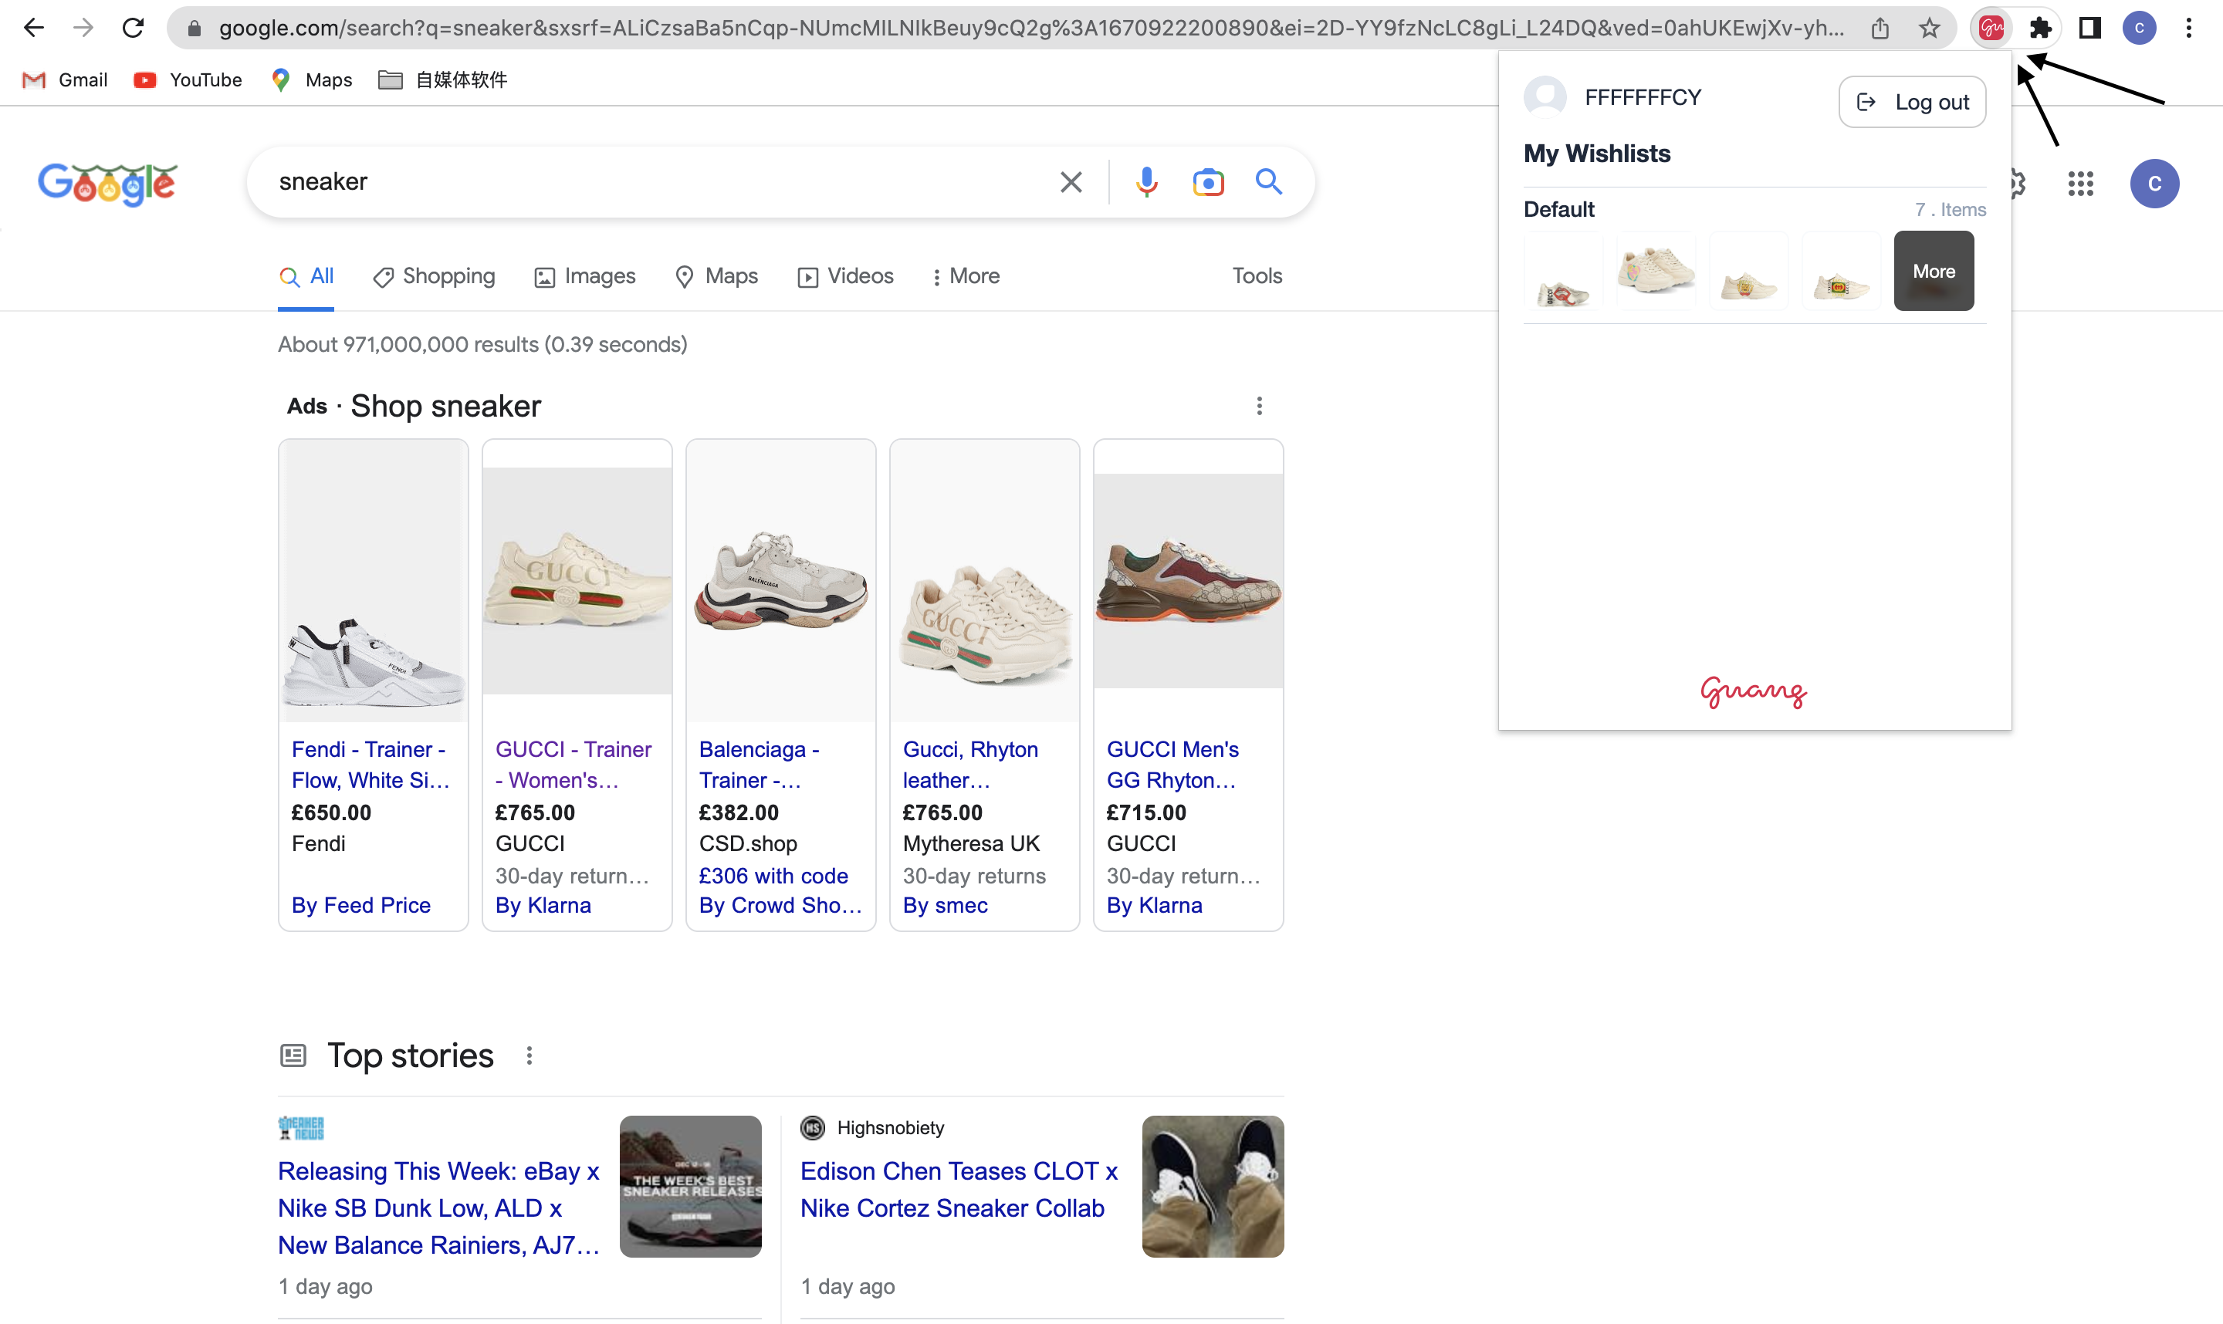Click By Crowd Sho… link
Screen dimensions: 2223x1324
pyautogui.click(x=780, y=906)
